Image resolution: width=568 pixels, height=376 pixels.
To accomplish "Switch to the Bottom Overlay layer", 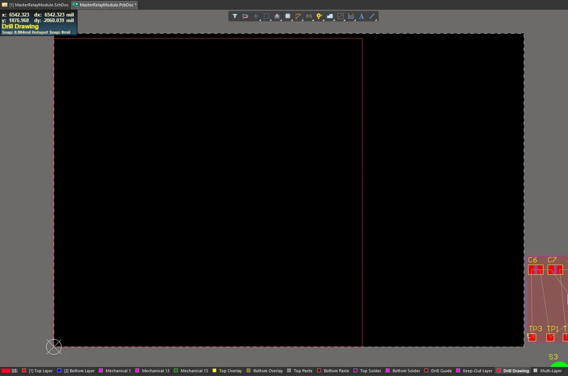I will pyautogui.click(x=265, y=371).
